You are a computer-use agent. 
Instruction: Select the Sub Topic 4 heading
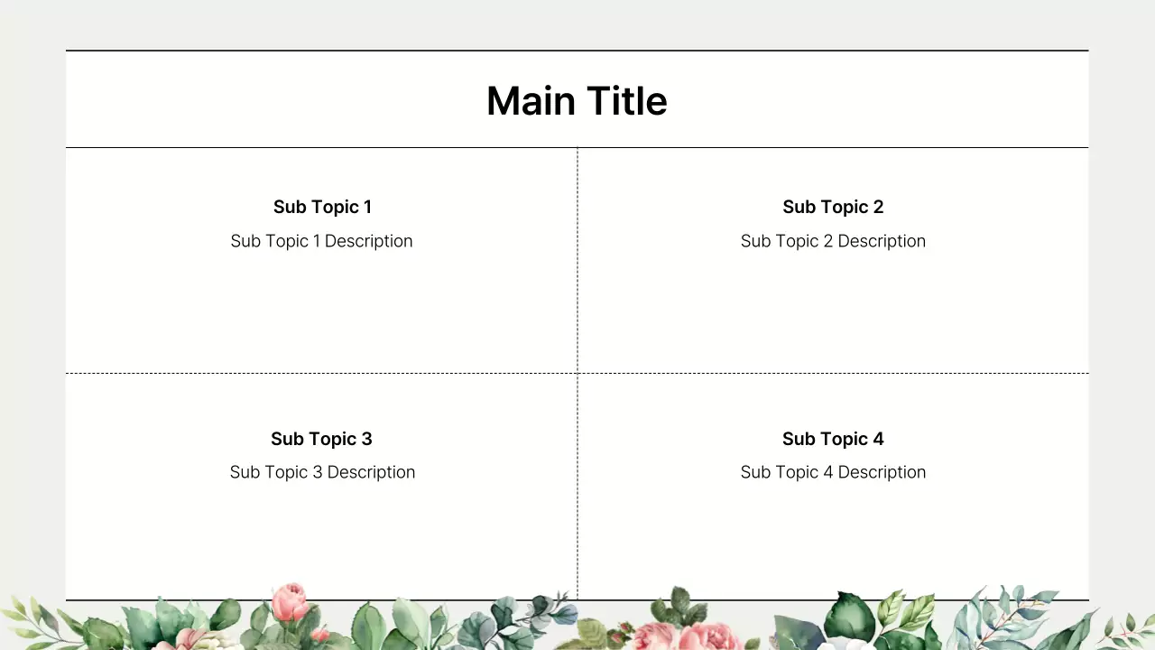click(x=833, y=439)
